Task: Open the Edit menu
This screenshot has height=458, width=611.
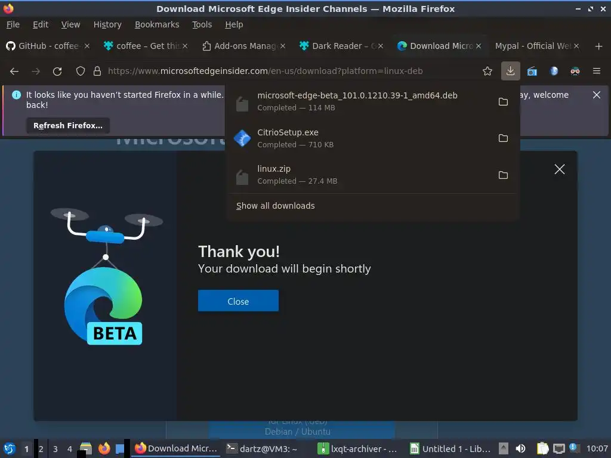Action: tap(41, 24)
